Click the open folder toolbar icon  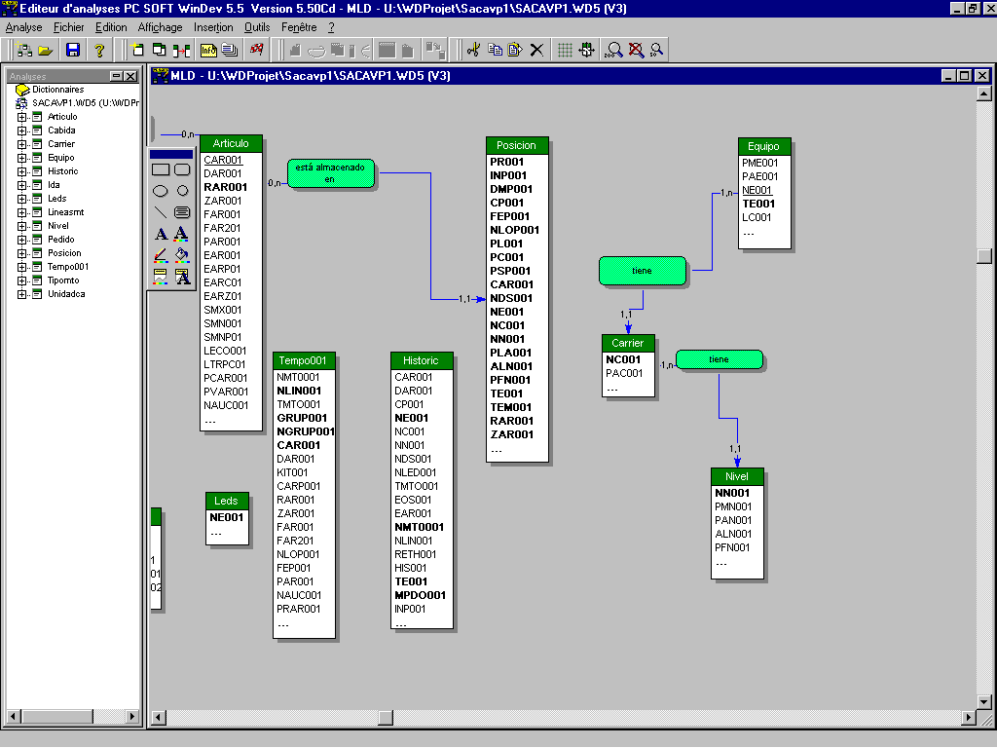[x=45, y=50]
